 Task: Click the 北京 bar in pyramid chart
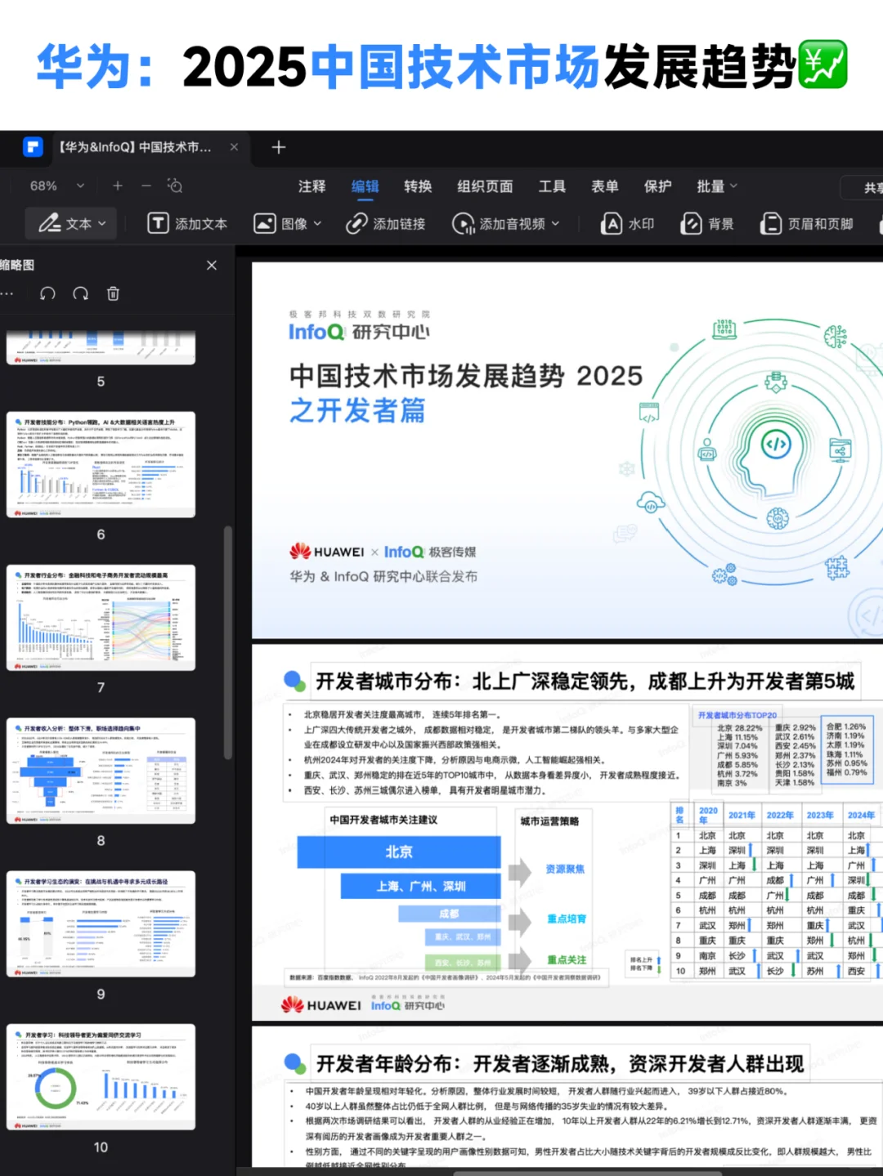point(399,852)
